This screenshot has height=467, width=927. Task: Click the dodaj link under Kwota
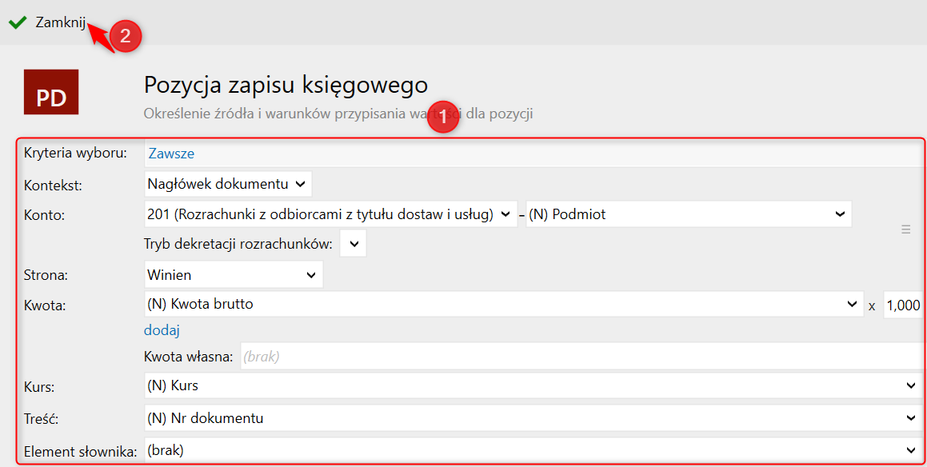[162, 330]
